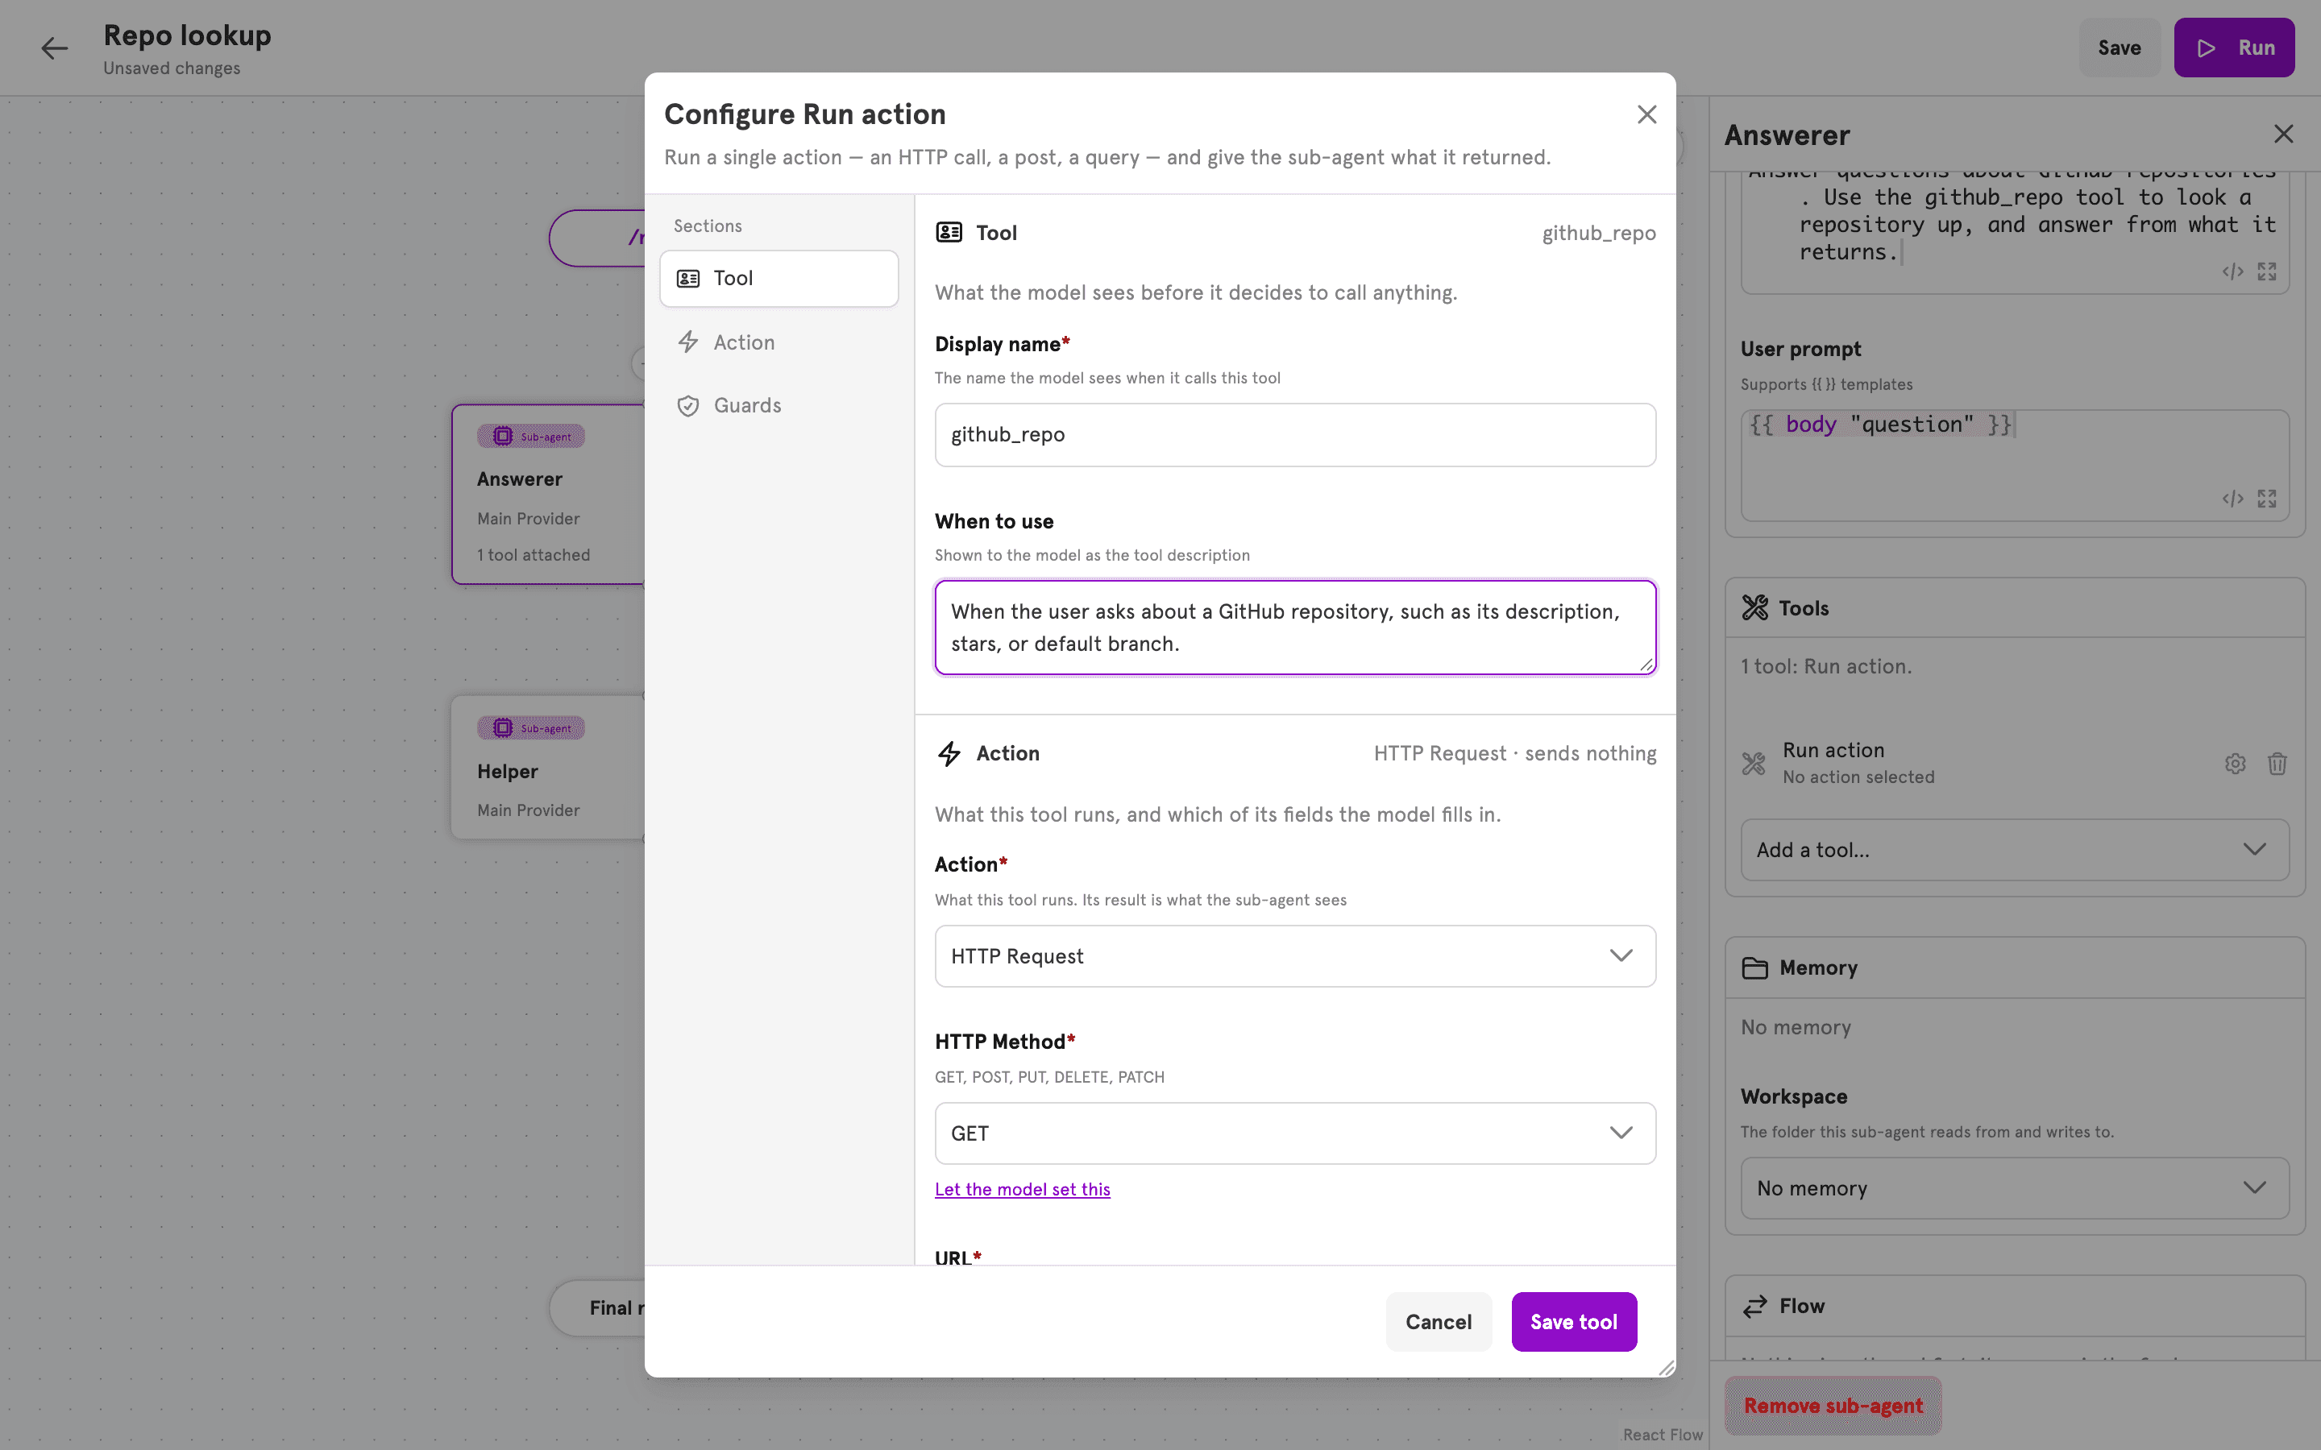Open the HTTP Method GET dropdown
The width and height of the screenshot is (2321, 1450).
pos(1295,1133)
